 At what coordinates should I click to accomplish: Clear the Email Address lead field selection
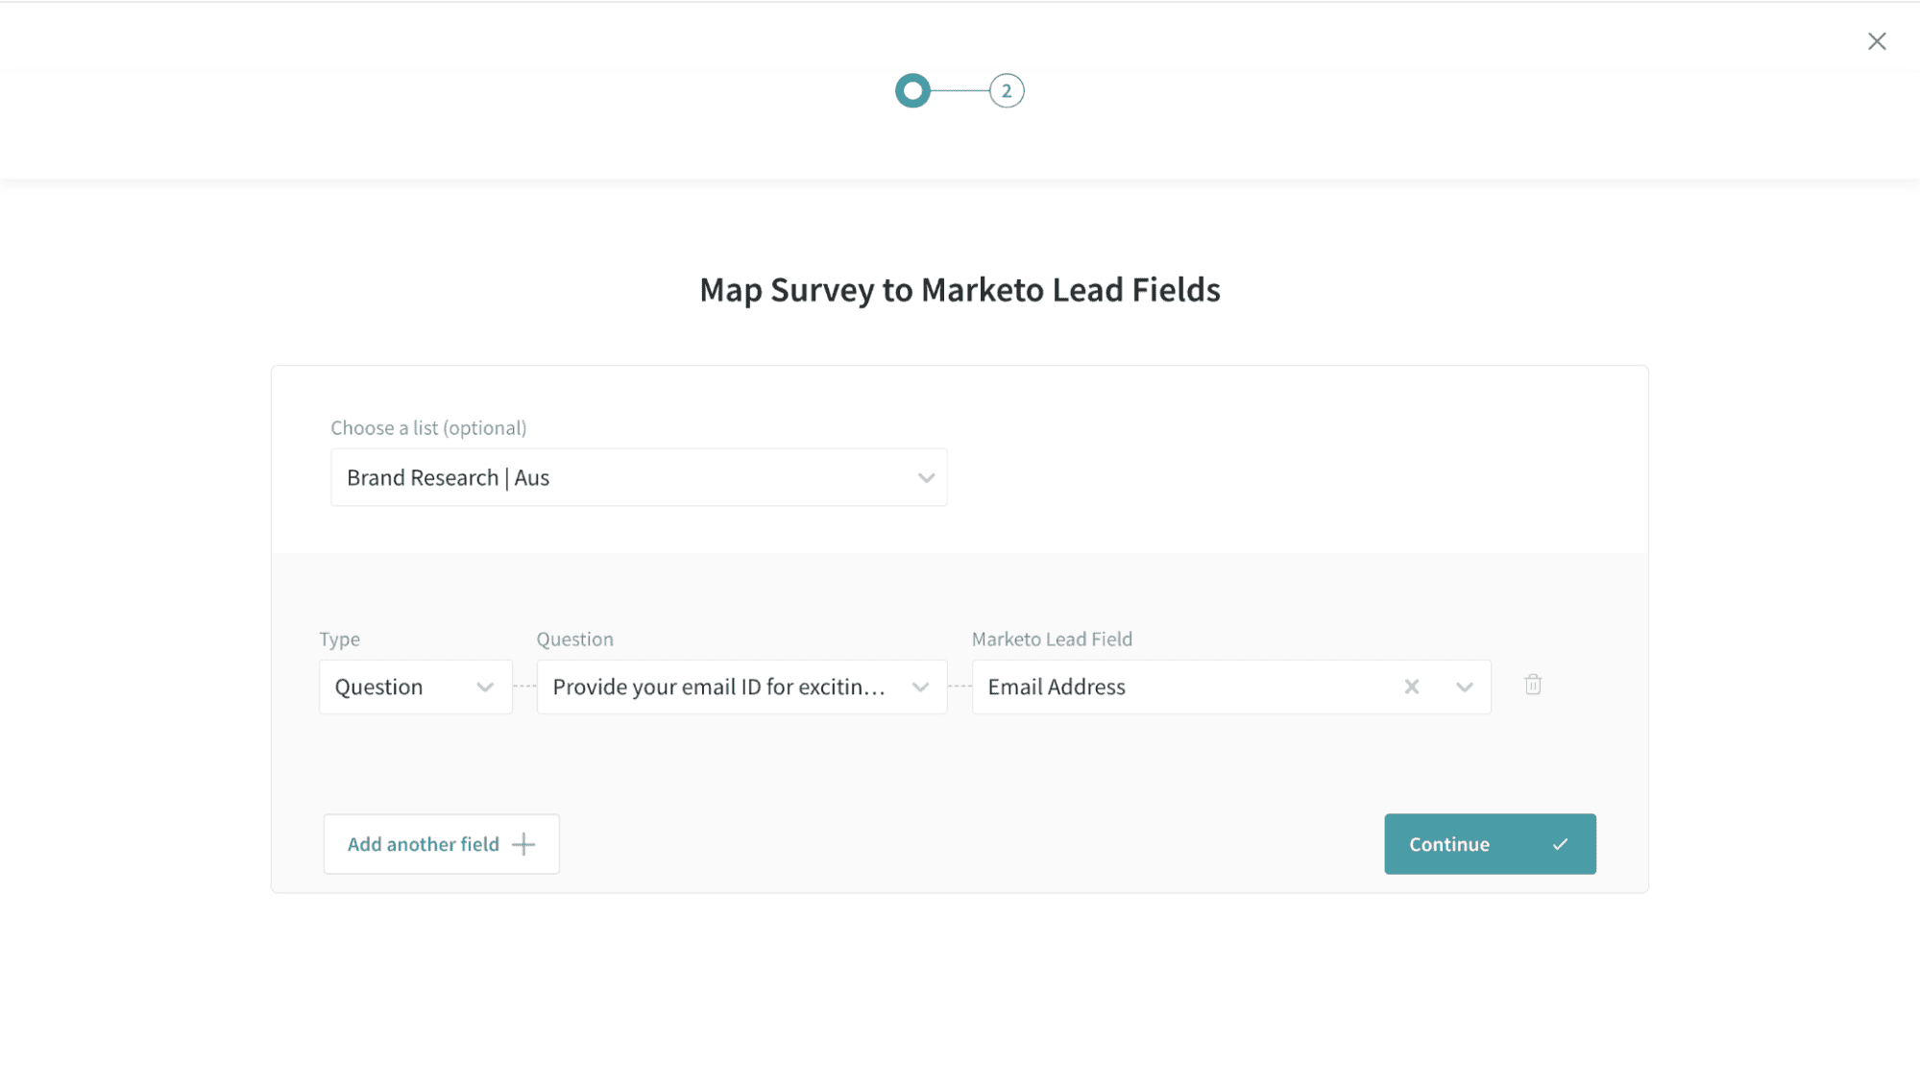[x=1411, y=687]
